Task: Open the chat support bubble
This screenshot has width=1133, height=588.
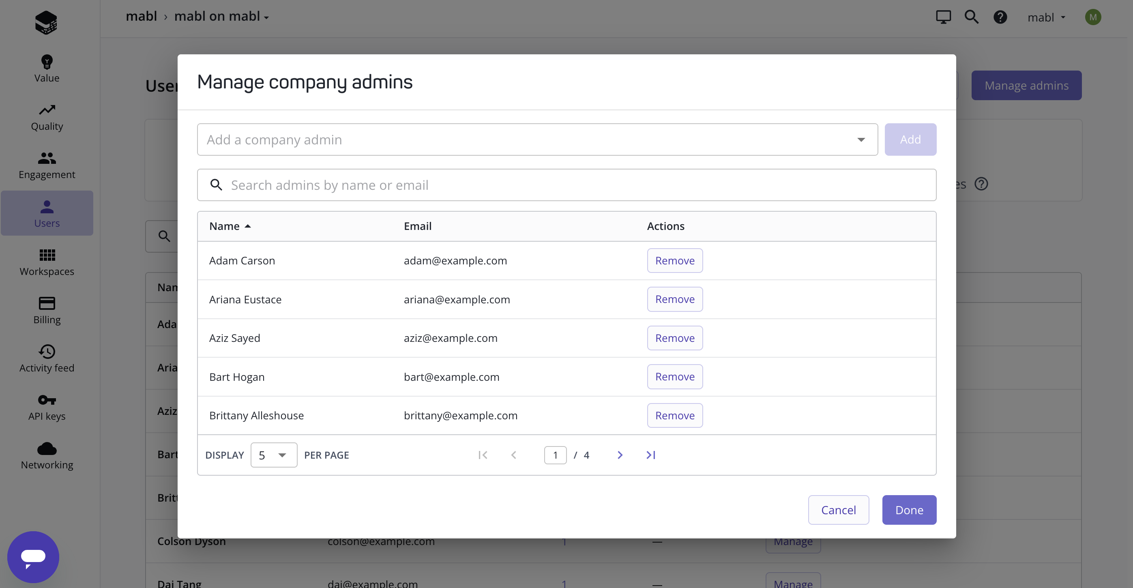Action: (33, 556)
